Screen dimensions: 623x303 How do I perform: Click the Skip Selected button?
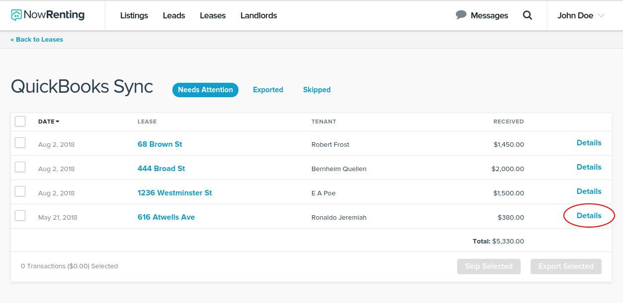[x=489, y=266]
